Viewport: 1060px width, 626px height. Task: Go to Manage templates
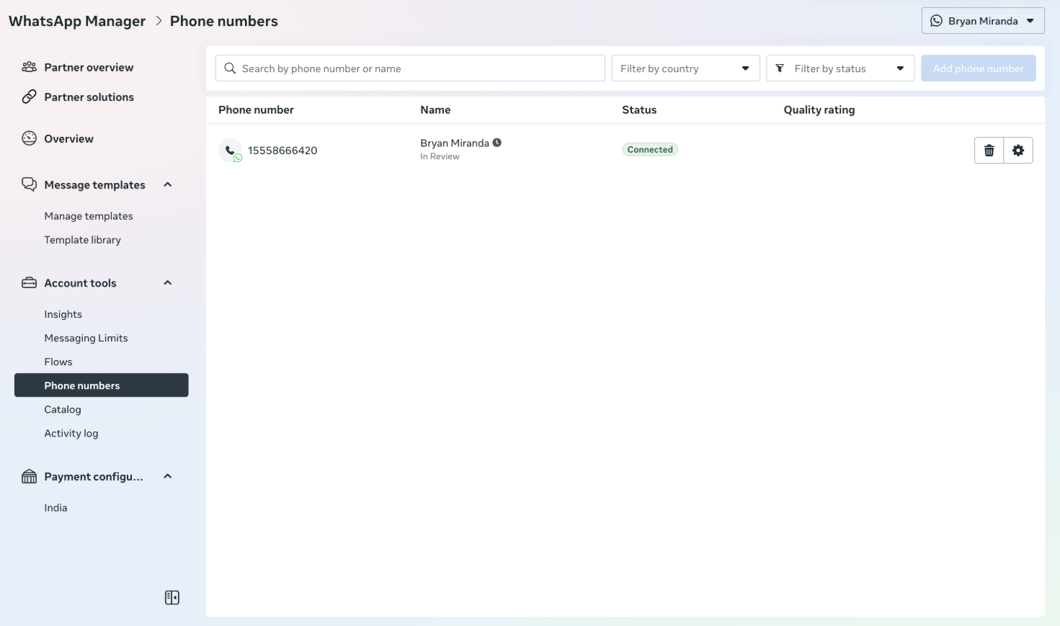click(x=89, y=216)
